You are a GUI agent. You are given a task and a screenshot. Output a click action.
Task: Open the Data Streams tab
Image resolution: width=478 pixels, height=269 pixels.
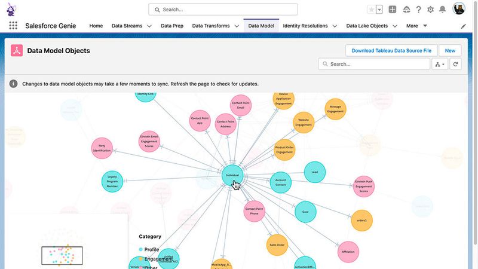pos(127,26)
